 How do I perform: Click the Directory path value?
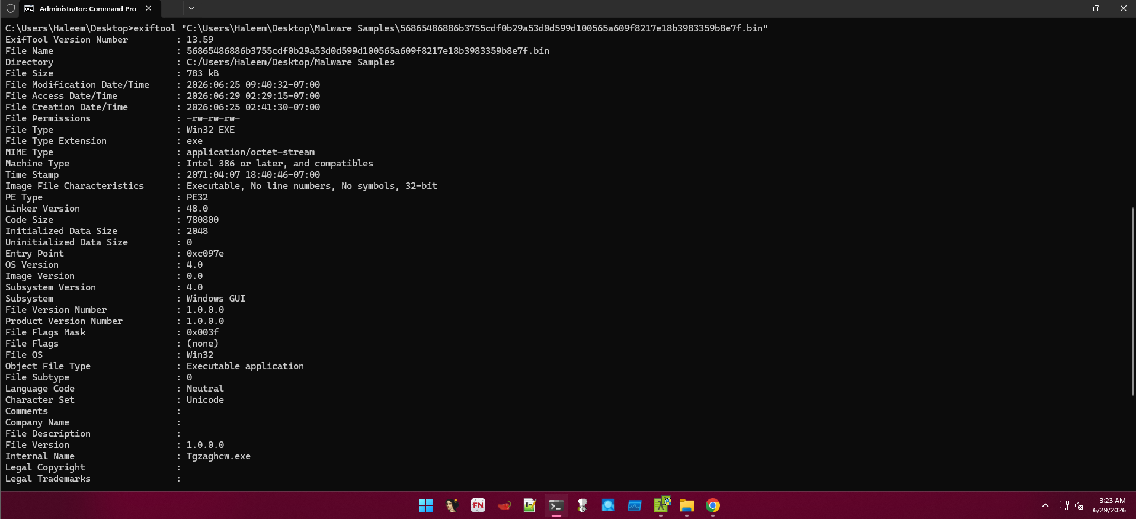pyautogui.click(x=290, y=62)
